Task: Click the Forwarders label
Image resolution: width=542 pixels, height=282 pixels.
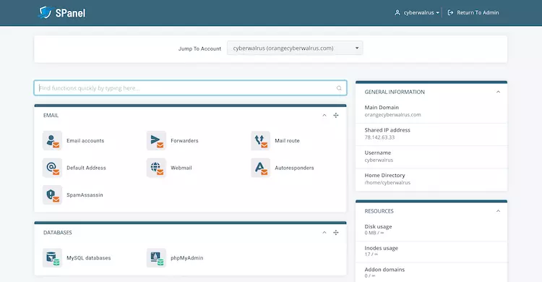Action: 184,140
